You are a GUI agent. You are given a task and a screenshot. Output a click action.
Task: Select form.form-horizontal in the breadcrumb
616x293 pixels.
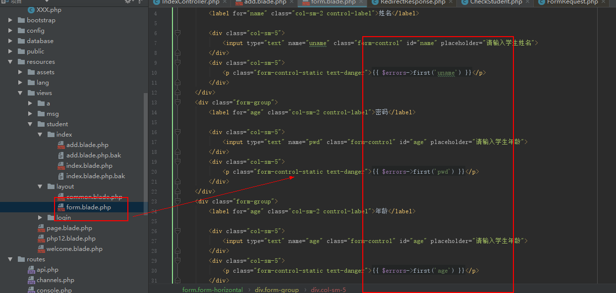pyautogui.click(x=212, y=290)
